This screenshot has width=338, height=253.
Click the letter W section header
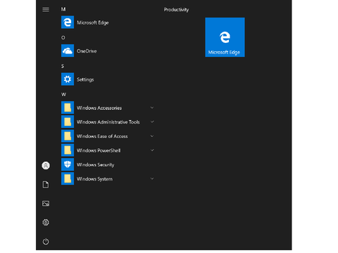(x=63, y=94)
